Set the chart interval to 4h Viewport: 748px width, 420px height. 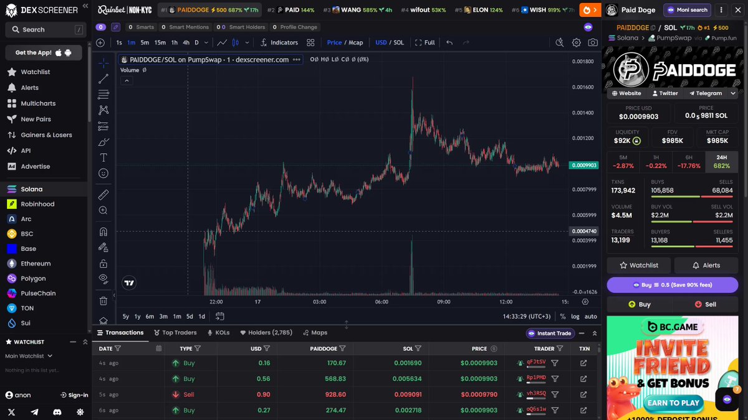tap(186, 42)
